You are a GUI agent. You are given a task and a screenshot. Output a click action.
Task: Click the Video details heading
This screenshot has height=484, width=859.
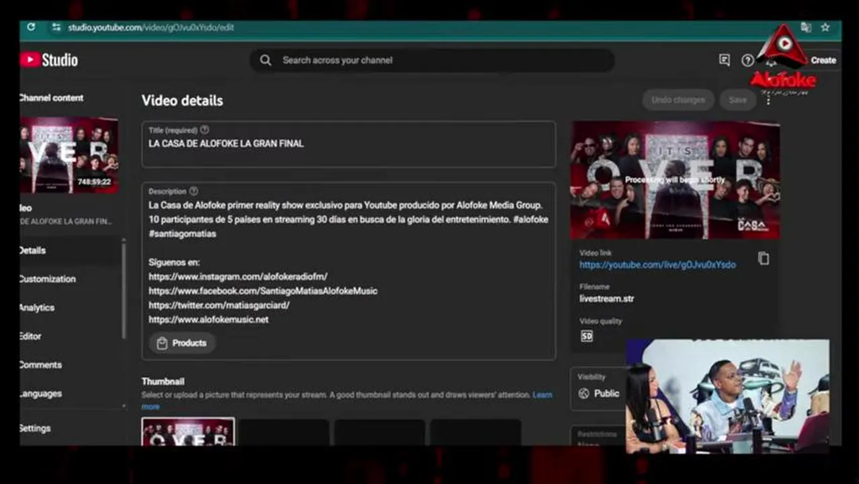182,101
